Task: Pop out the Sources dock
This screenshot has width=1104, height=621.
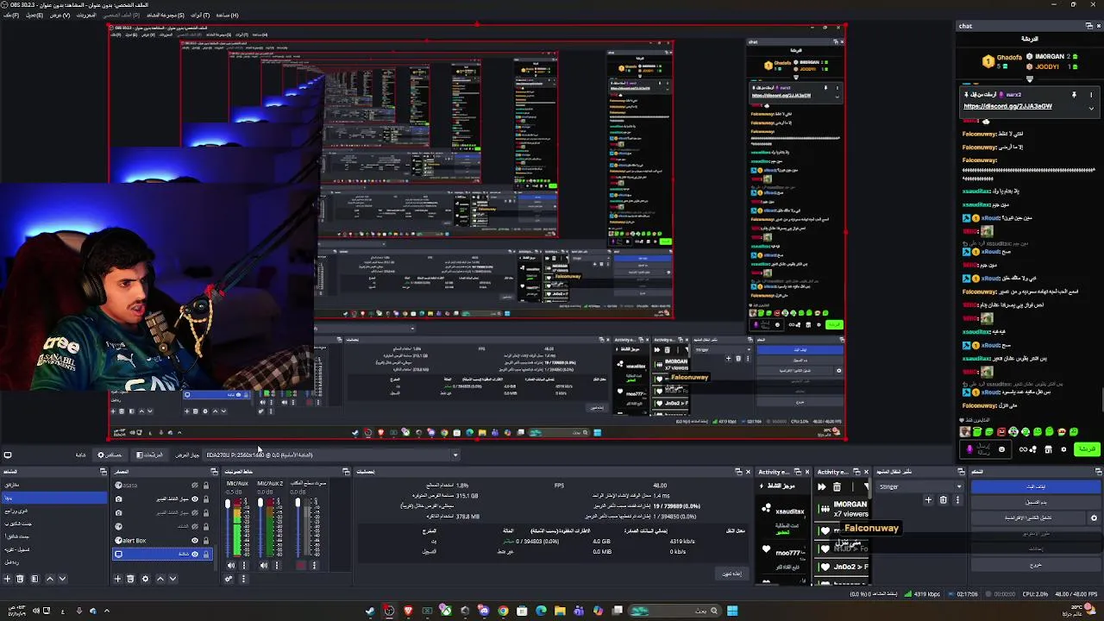Action: pos(214,472)
